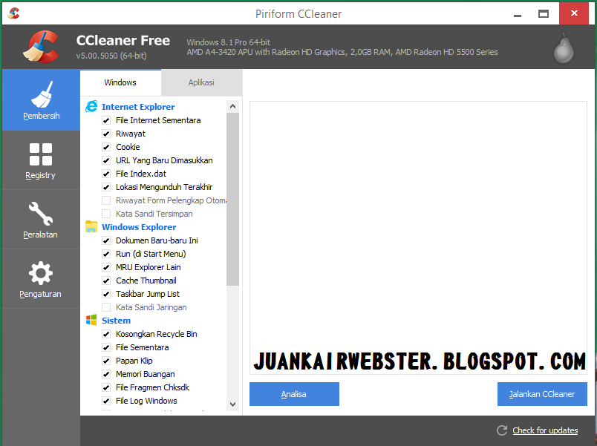Click the CCleaner title bar icon
This screenshot has width=597, height=446.
13,13
